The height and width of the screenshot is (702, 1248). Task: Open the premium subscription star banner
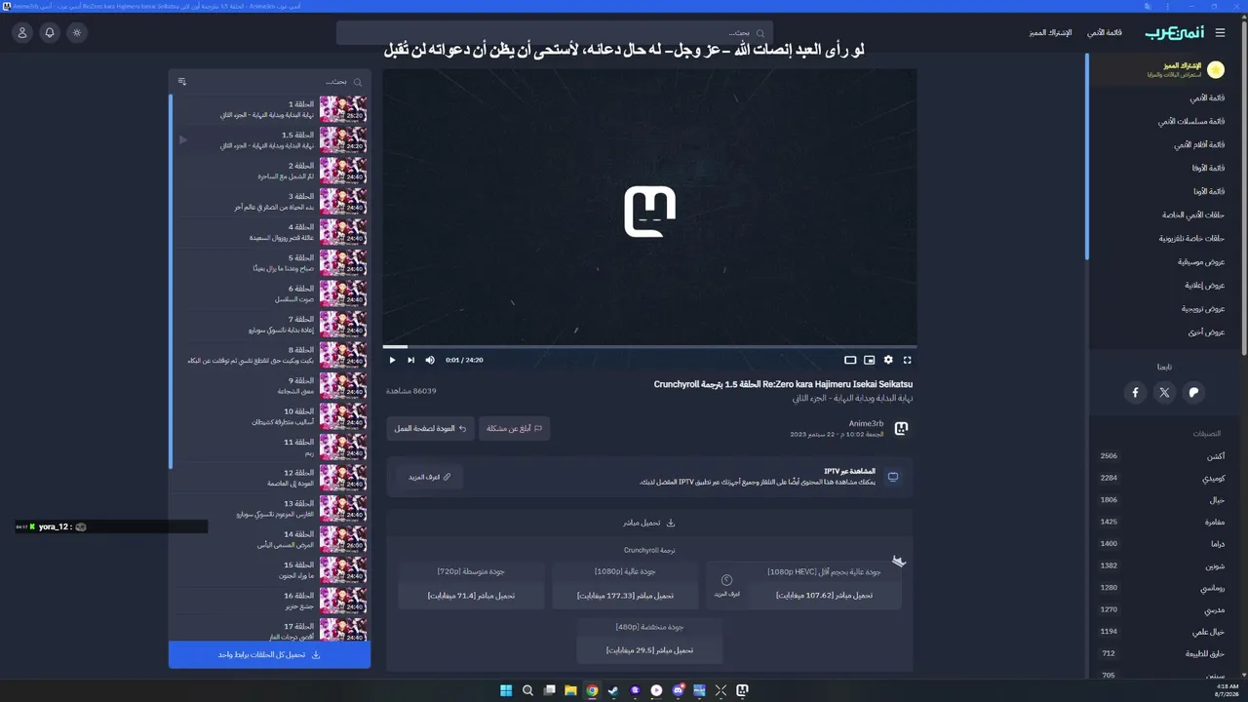(1166, 69)
